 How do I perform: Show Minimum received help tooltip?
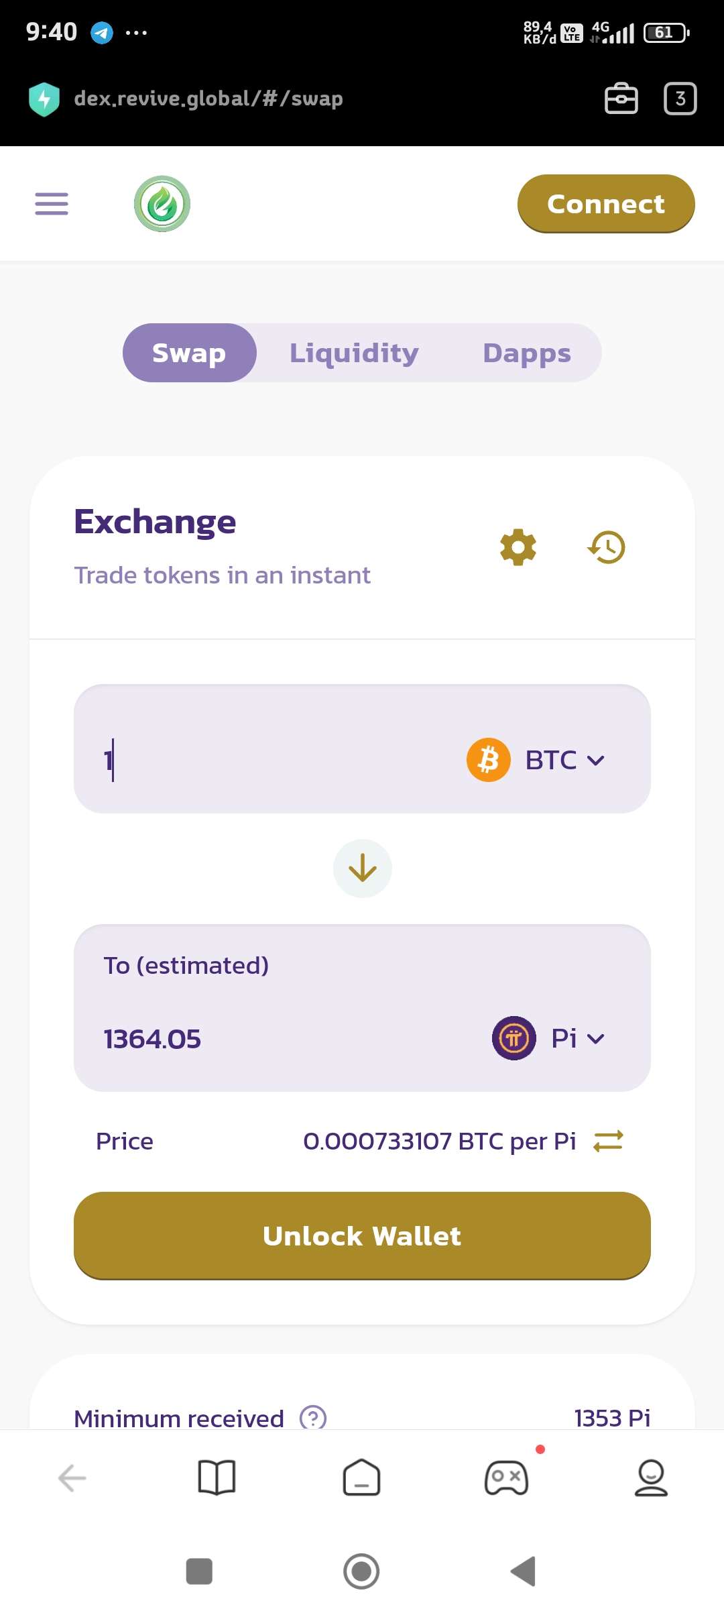tap(313, 1417)
